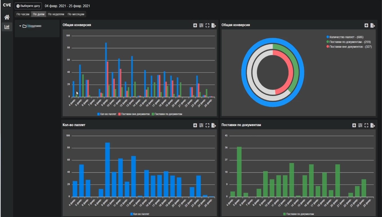
Task: Click blue Количество паллет dot in donut legend
Action: click(328, 37)
